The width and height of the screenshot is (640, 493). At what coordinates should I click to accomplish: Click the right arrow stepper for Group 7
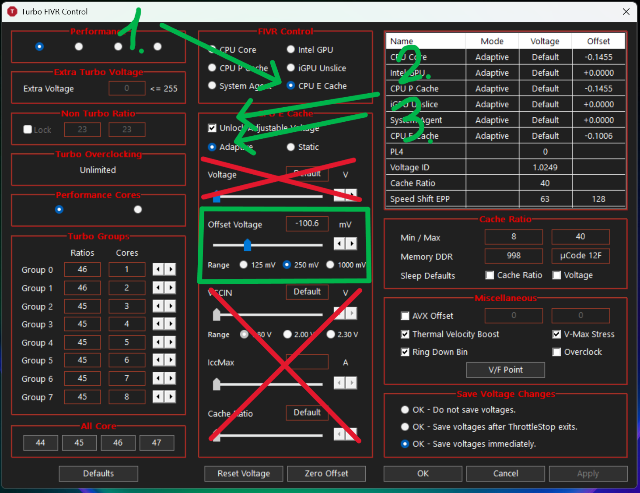coord(171,397)
